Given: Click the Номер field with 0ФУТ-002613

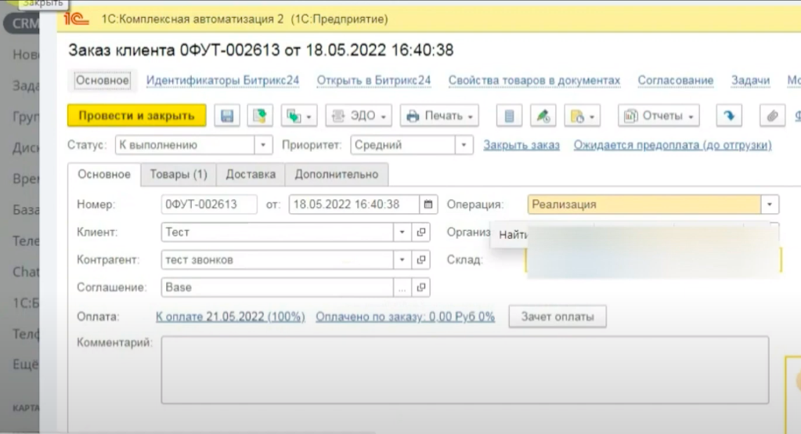Looking at the screenshot, I should 209,204.
